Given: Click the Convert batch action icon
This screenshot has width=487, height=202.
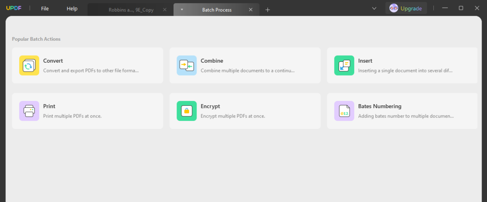Looking at the screenshot, I should [x=29, y=65].
